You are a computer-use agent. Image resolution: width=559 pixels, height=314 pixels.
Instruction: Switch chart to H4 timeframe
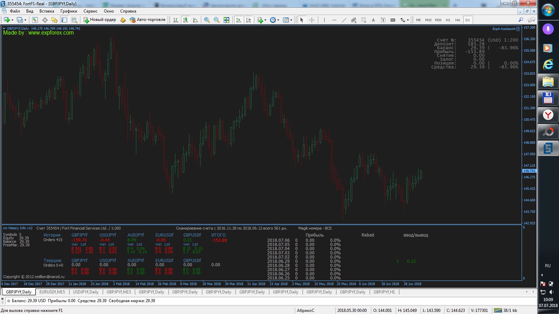pos(457,20)
